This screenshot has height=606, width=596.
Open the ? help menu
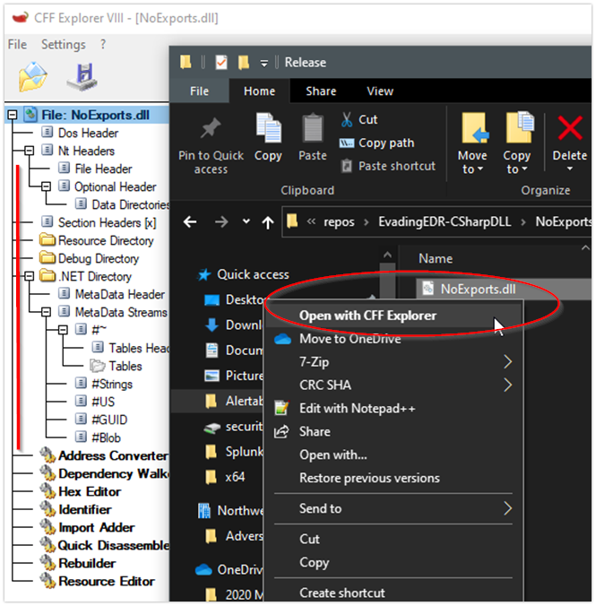(x=102, y=44)
